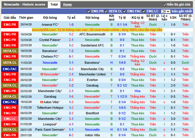
Task: Uncheck the UEFA CL filter checkbox
Action: tap(106, 11)
